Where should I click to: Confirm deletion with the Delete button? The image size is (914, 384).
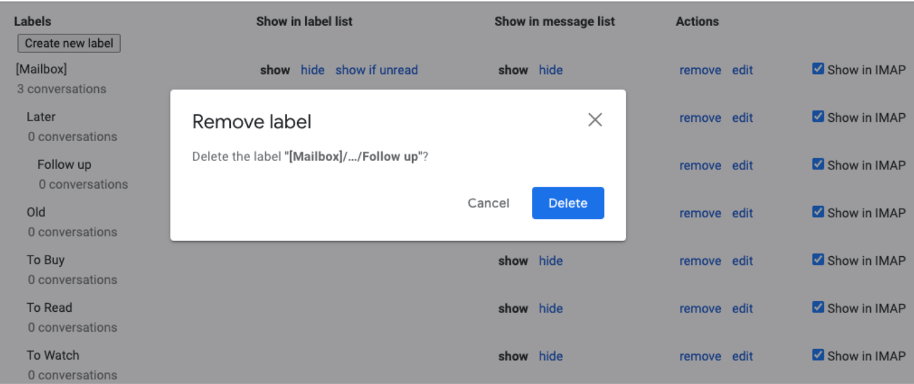pos(568,203)
